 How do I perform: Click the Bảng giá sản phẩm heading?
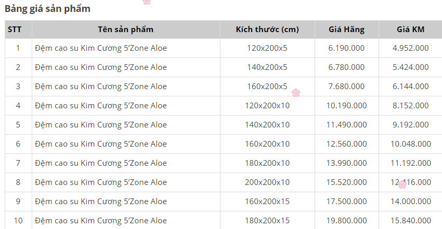(x=47, y=9)
